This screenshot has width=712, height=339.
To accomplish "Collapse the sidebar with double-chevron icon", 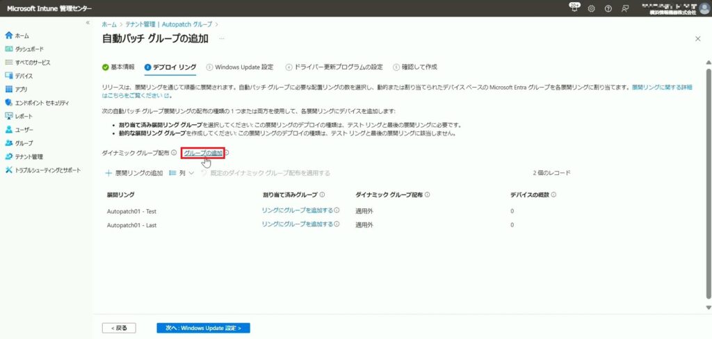I will click(x=88, y=23).
